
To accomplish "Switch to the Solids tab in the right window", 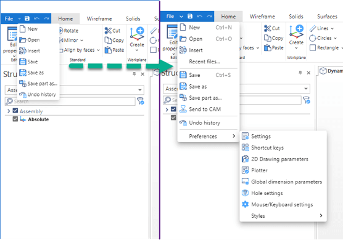I will 295,17.
